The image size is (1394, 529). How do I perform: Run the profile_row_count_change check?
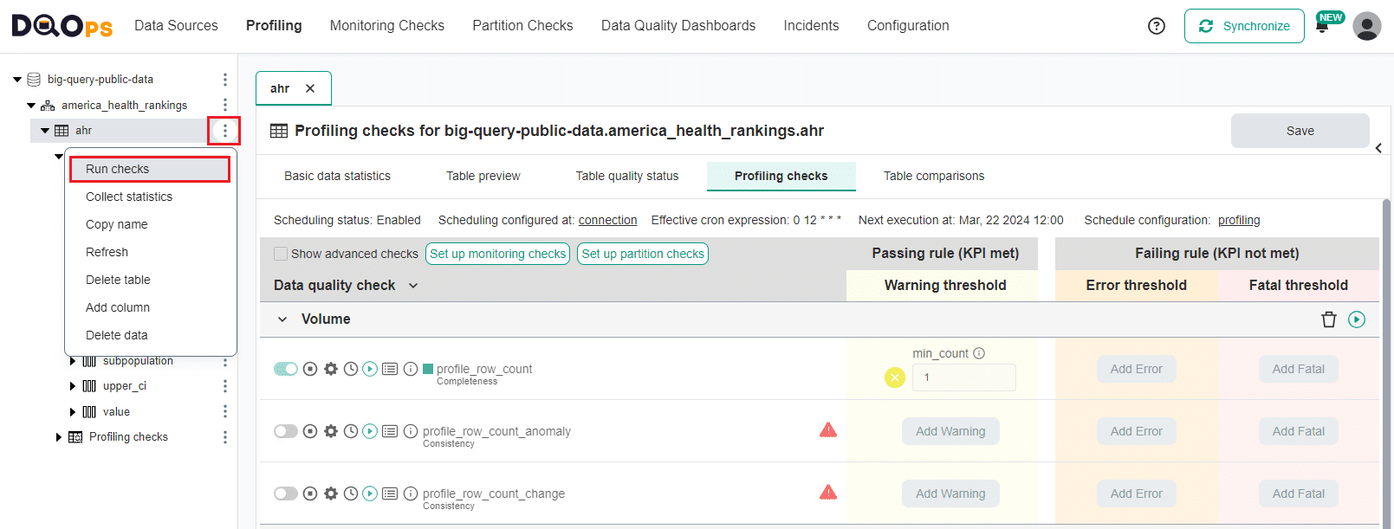370,494
